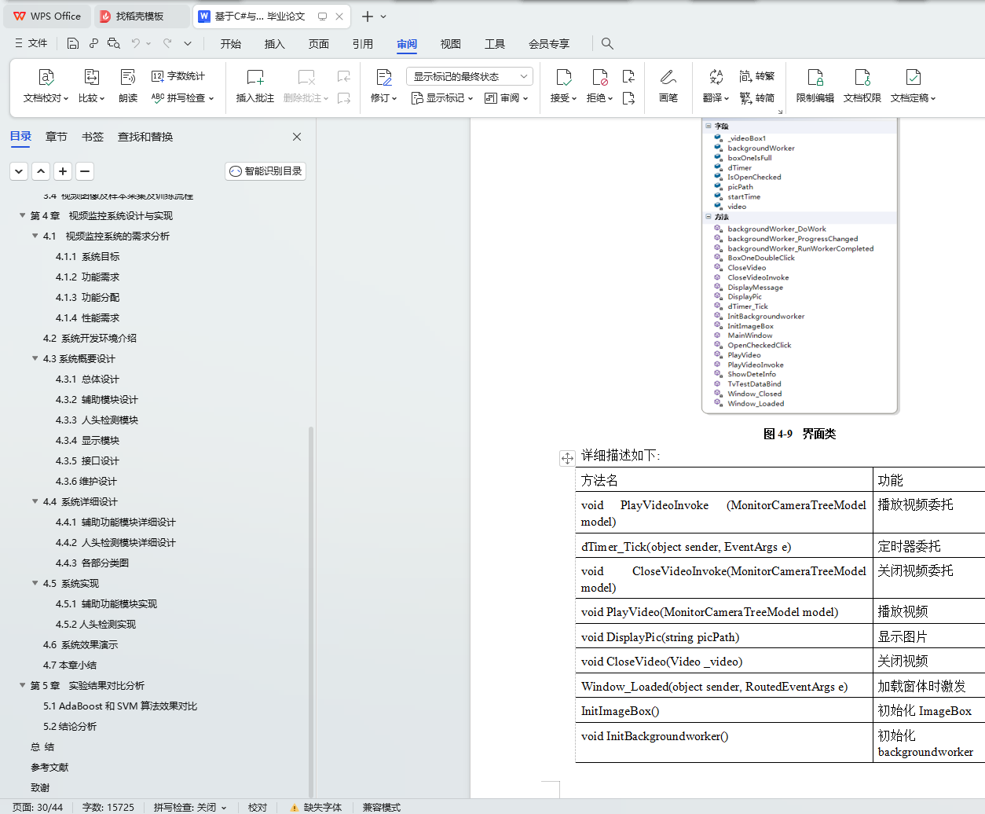The height and width of the screenshot is (814, 985).
Task: Collapse the 4.1 视频监控系统的需求分析 node
Action: point(35,236)
